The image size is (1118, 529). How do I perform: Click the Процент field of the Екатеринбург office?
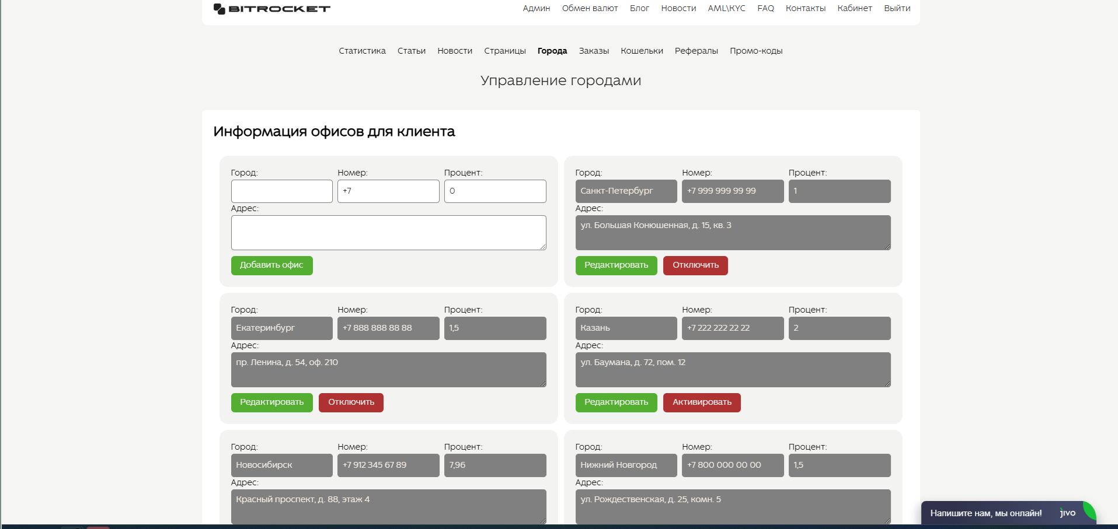point(495,328)
